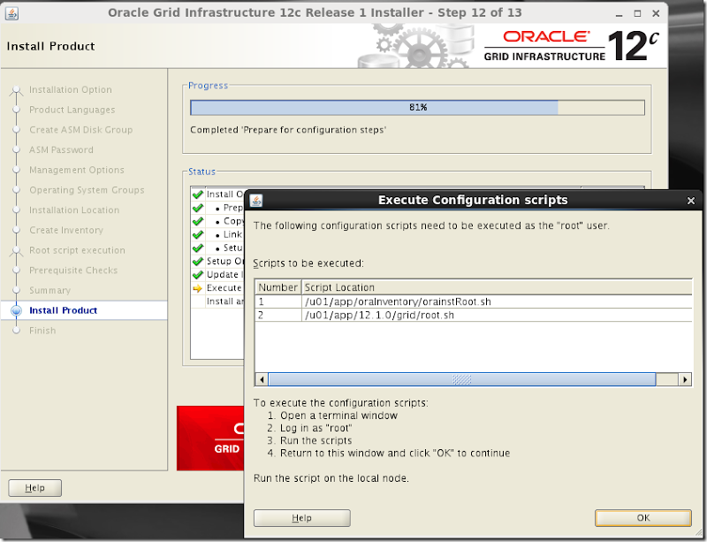Image resolution: width=707 pixels, height=542 pixels.
Task: Click Install Product step bullet icon
Action: coord(16,310)
